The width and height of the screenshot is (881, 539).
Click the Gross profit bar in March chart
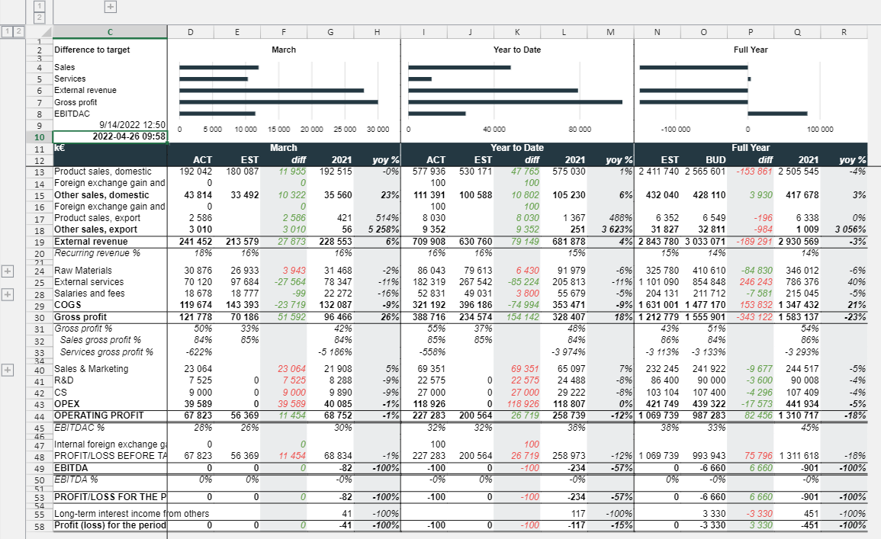[x=278, y=102]
